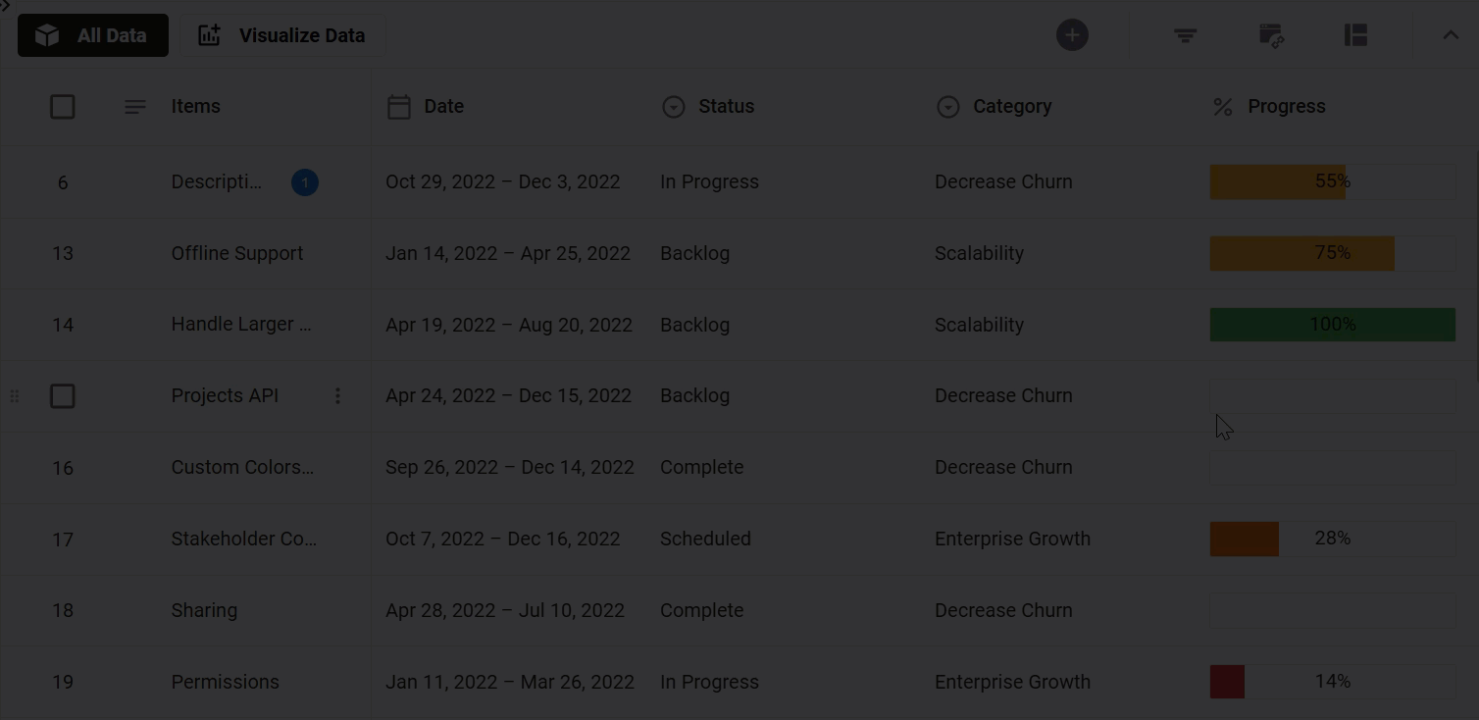Click the 100% progress bar for row 14
This screenshot has width=1479, height=720.
(x=1332, y=325)
